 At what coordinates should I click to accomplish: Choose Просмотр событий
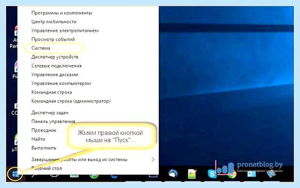(x=53, y=39)
